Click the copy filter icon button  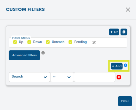(124, 32)
